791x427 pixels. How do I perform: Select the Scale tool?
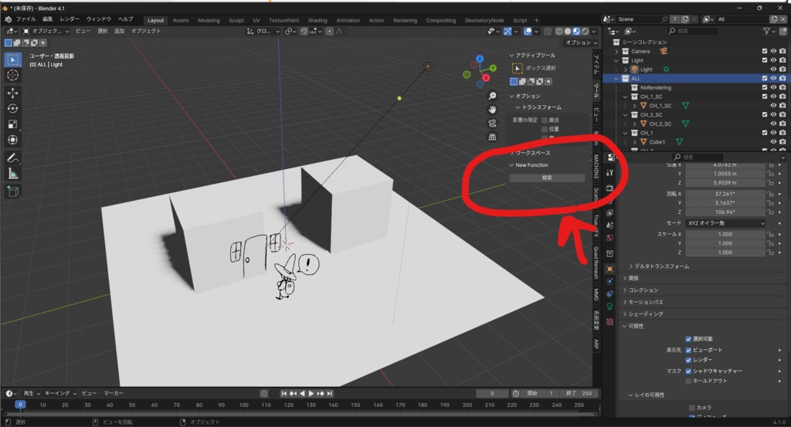click(x=12, y=124)
